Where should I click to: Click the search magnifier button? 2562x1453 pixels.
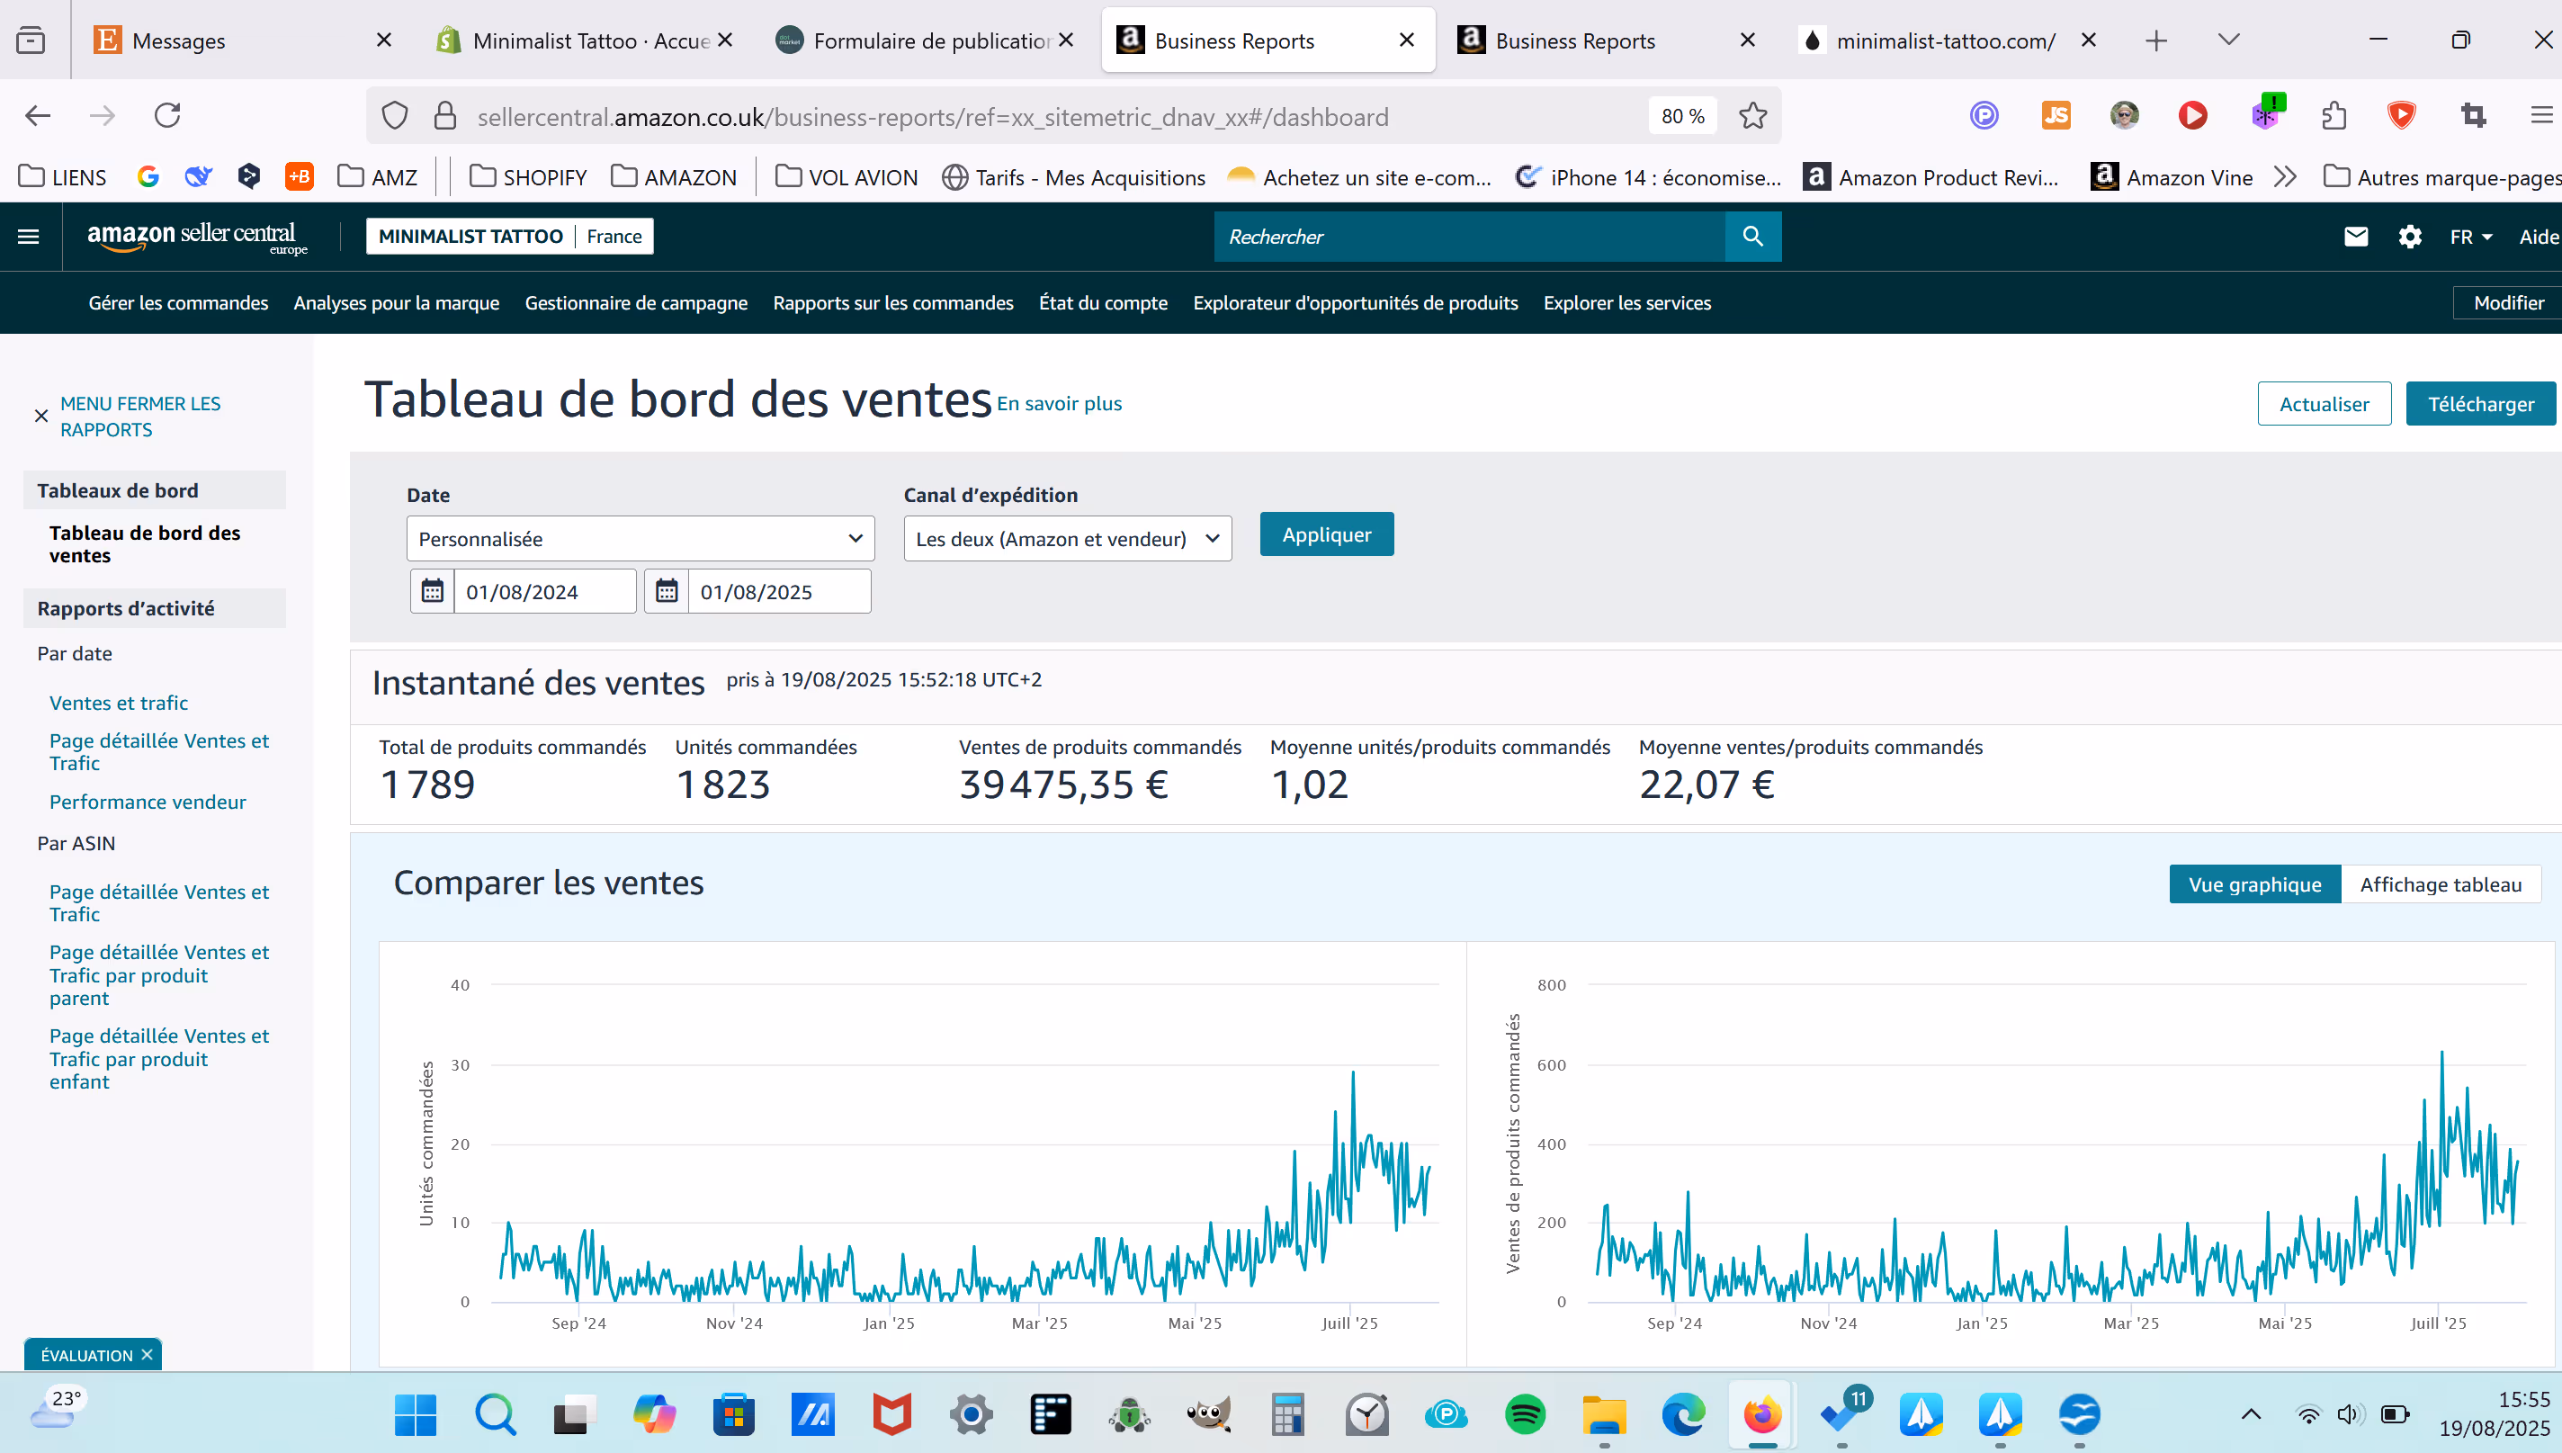[1753, 237]
